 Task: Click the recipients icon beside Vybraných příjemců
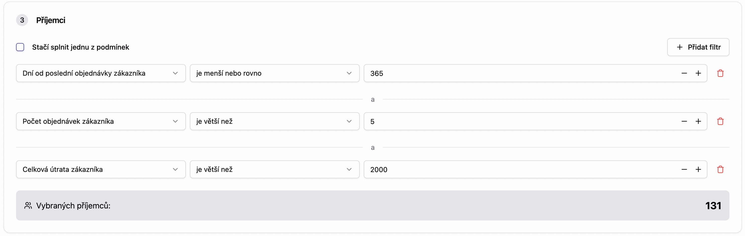(28, 206)
